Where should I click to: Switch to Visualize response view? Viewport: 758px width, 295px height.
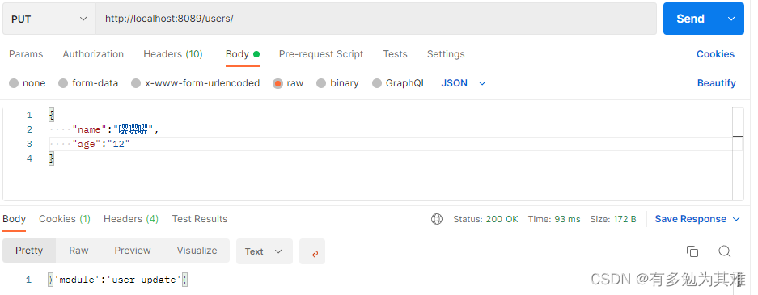197,251
